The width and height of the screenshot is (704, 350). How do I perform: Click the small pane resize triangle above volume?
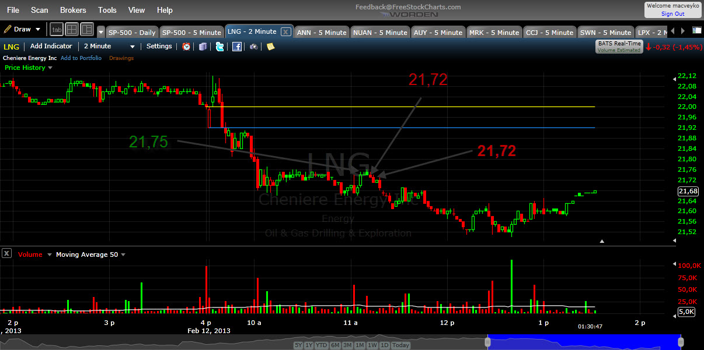(x=602, y=241)
